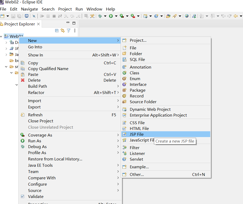Select Listener in New submenu

(x=166, y=153)
